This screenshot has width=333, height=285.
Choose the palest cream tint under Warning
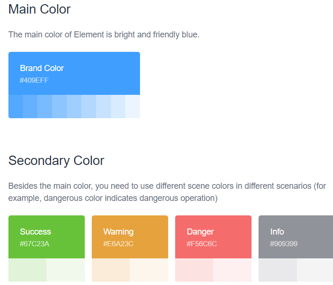(149, 270)
